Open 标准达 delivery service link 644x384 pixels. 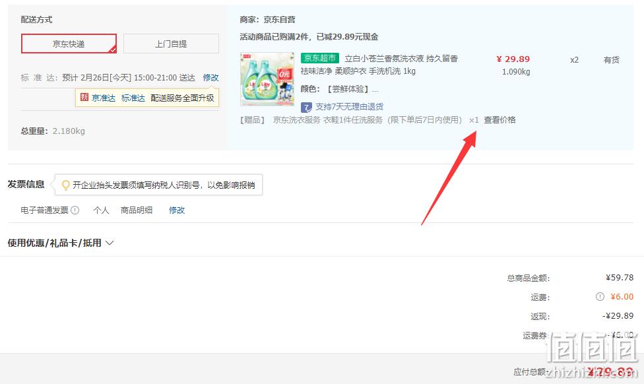(x=133, y=98)
